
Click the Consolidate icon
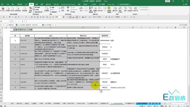100,9
